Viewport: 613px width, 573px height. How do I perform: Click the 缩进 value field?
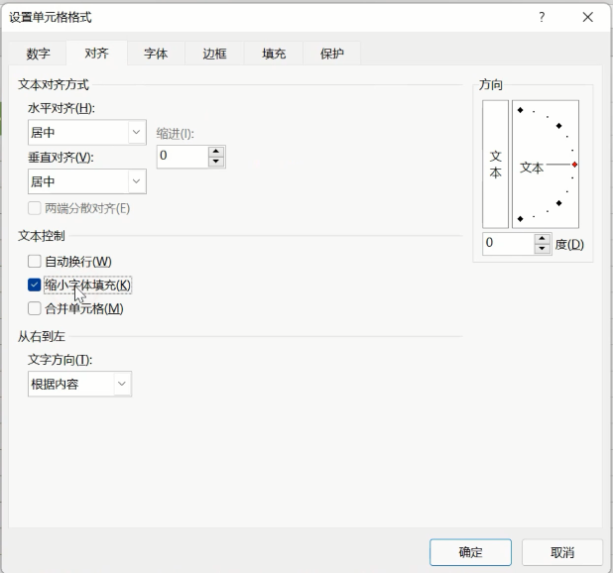183,157
